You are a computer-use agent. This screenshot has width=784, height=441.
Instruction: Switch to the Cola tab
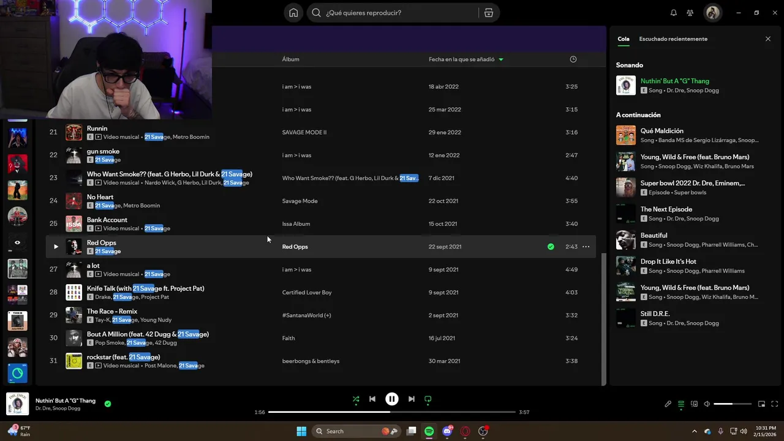coord(624,39)
